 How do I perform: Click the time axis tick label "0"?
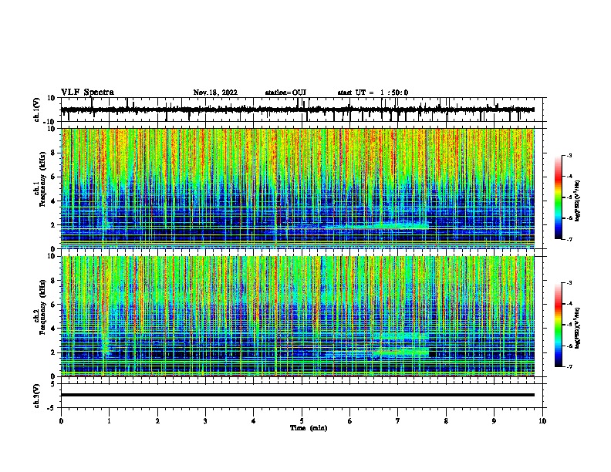(x=61, y=421)
